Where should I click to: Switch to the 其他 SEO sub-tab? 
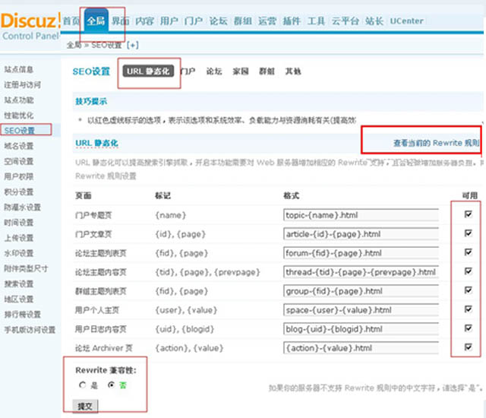[x=293, y=71]
